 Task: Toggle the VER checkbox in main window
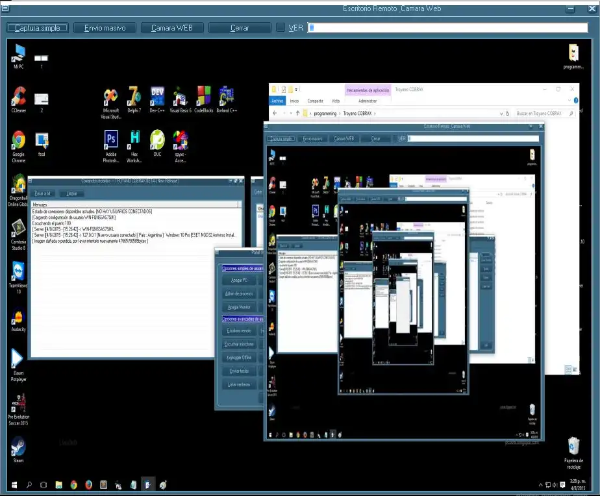click(x=281, y=27)
